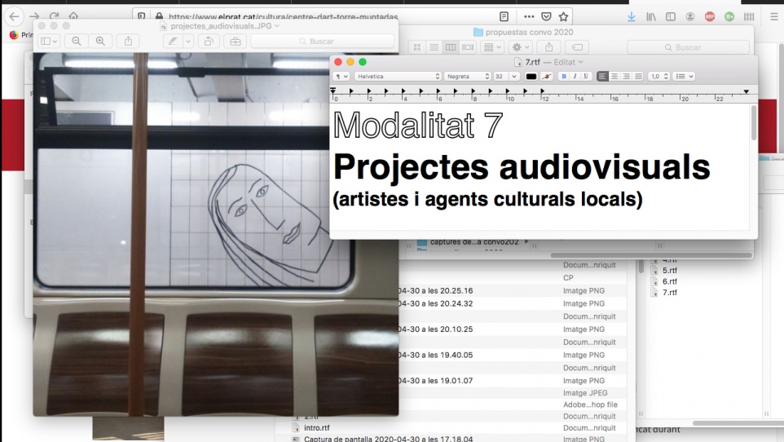
Task: Open the list bullets dropdown in TextEdit
Action: (x=684, y=76)
